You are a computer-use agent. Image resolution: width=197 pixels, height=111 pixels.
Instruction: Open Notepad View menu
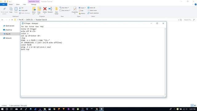37,27
